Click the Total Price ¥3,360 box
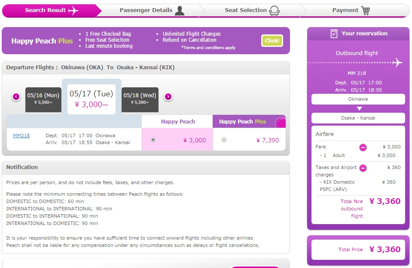This screenshot has width=412, height=268. coord(358,250)
